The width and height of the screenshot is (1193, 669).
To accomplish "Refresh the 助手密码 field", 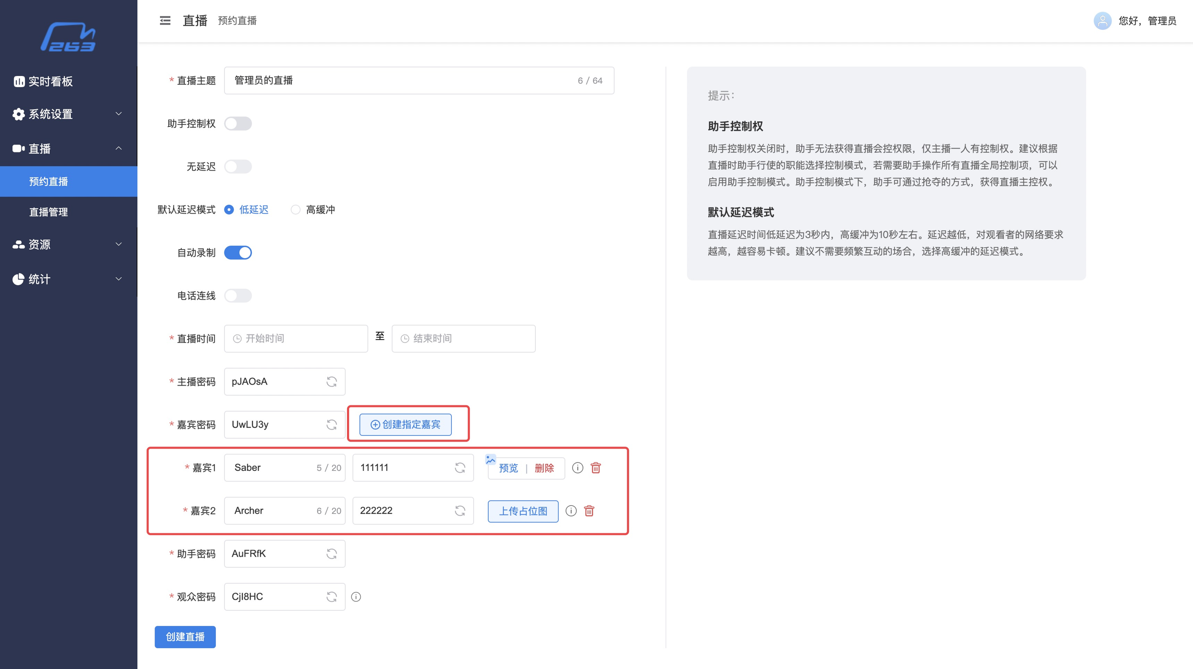I will [331, 554].
